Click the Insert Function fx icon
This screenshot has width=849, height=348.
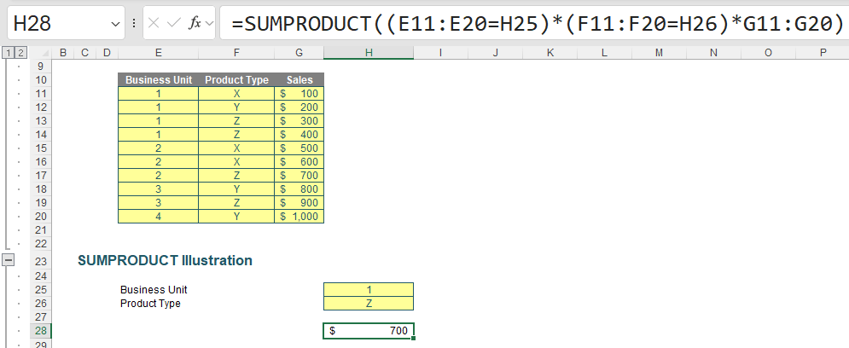(194, 23)
